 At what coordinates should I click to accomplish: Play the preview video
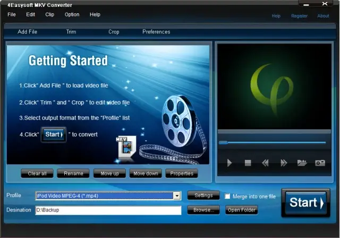(229, 163)
